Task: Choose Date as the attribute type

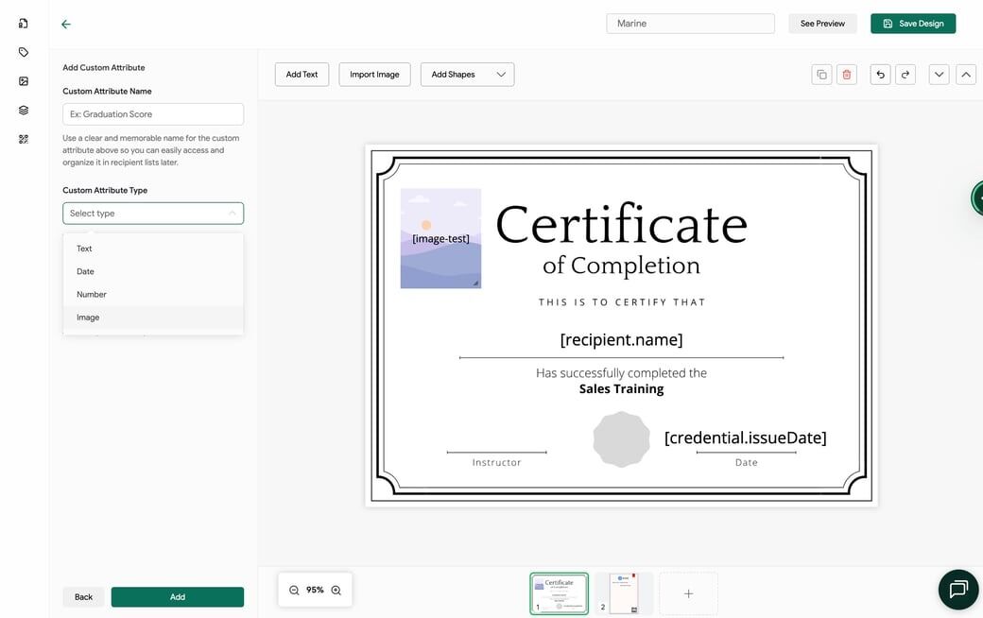Action: pyautogui.click(x=153, y=271)
